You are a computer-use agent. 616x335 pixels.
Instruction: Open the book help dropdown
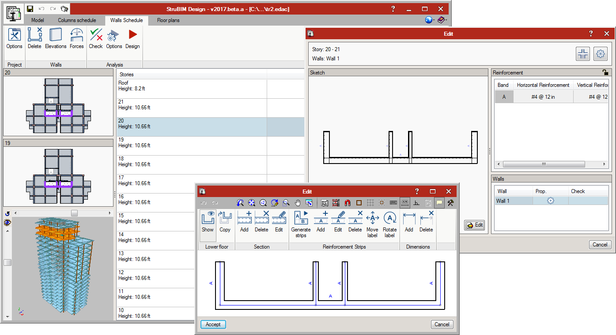(442, 20)
